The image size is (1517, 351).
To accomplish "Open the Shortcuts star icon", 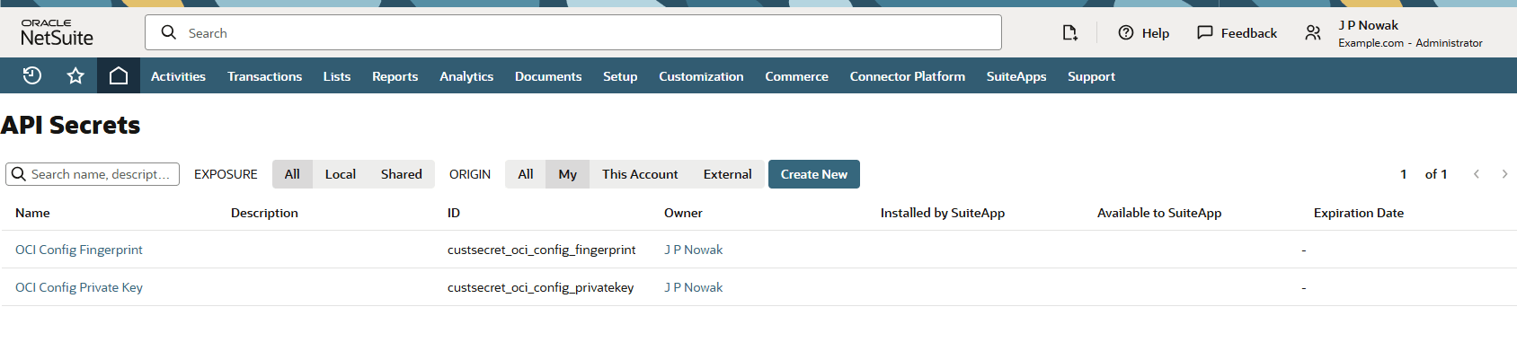I will (75, 76).
